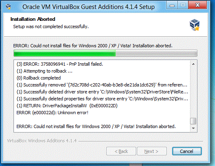Click the < Back button
The image size is (215, 166).
tap(121, 151)
